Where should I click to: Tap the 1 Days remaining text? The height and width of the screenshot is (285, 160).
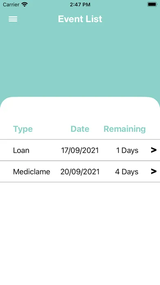(x=127, y=151)
